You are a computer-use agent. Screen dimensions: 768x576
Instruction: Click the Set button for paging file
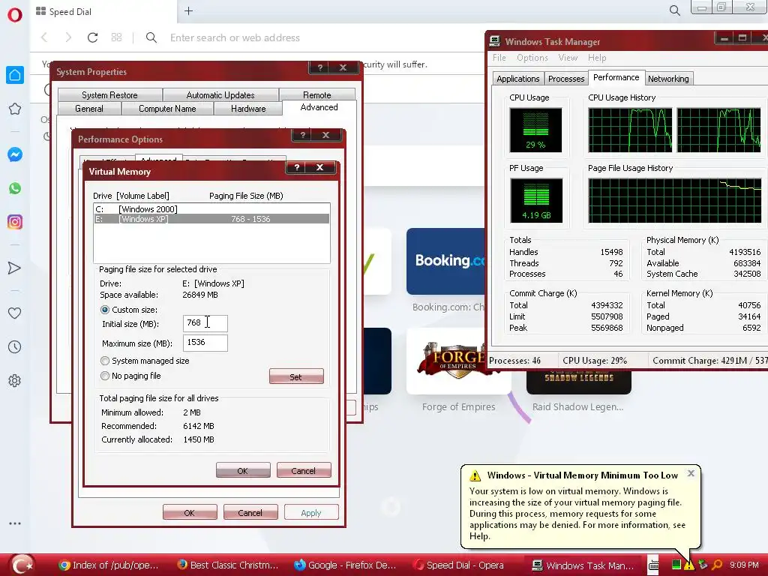[x=296, y=376]
